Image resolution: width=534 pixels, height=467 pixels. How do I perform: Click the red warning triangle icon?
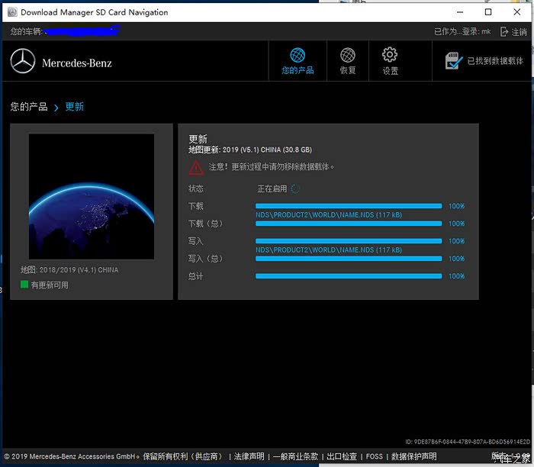coord(196,167)
